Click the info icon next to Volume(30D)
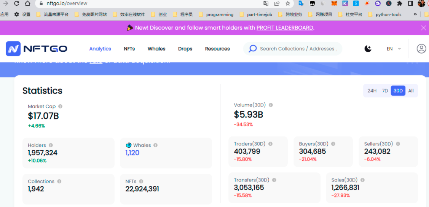Viewport: 429px width, 207px height. pos(271,105)
